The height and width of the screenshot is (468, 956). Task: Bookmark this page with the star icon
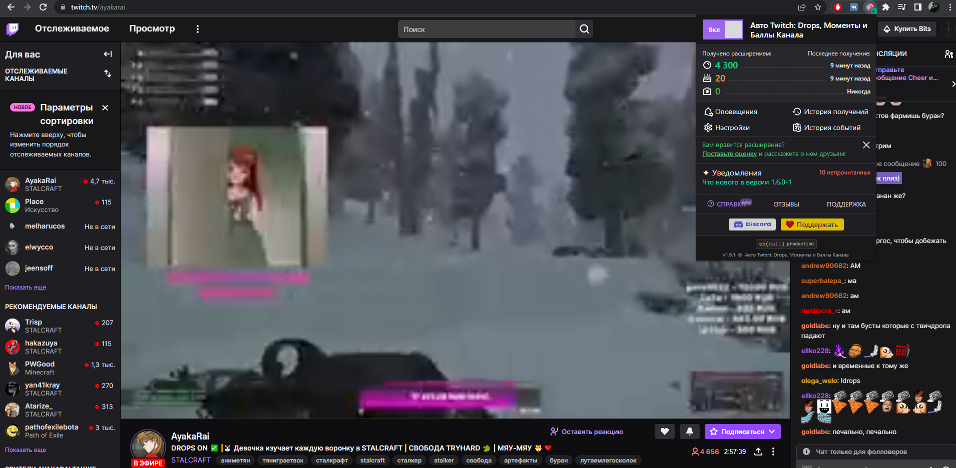[x=818, y=7]
